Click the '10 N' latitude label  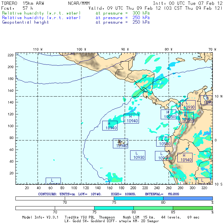tap(219, 97)
